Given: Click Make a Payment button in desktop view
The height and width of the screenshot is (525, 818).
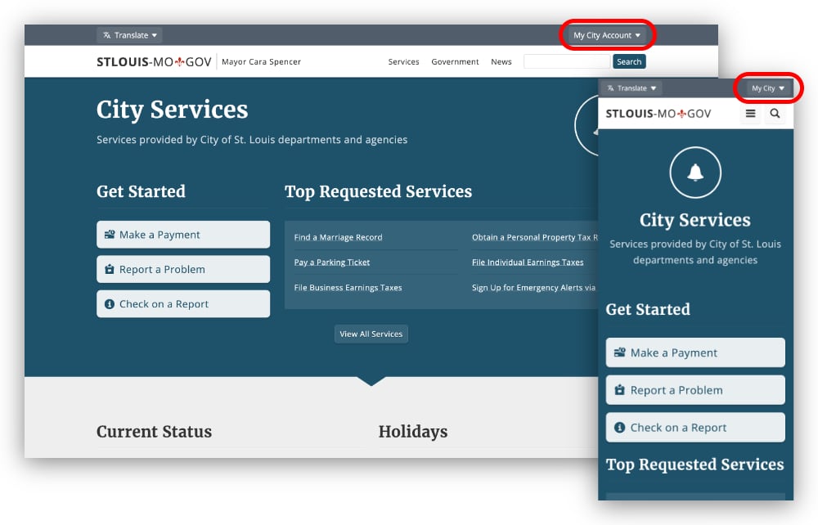Looking at the screenshot, I should coord(183,235).
